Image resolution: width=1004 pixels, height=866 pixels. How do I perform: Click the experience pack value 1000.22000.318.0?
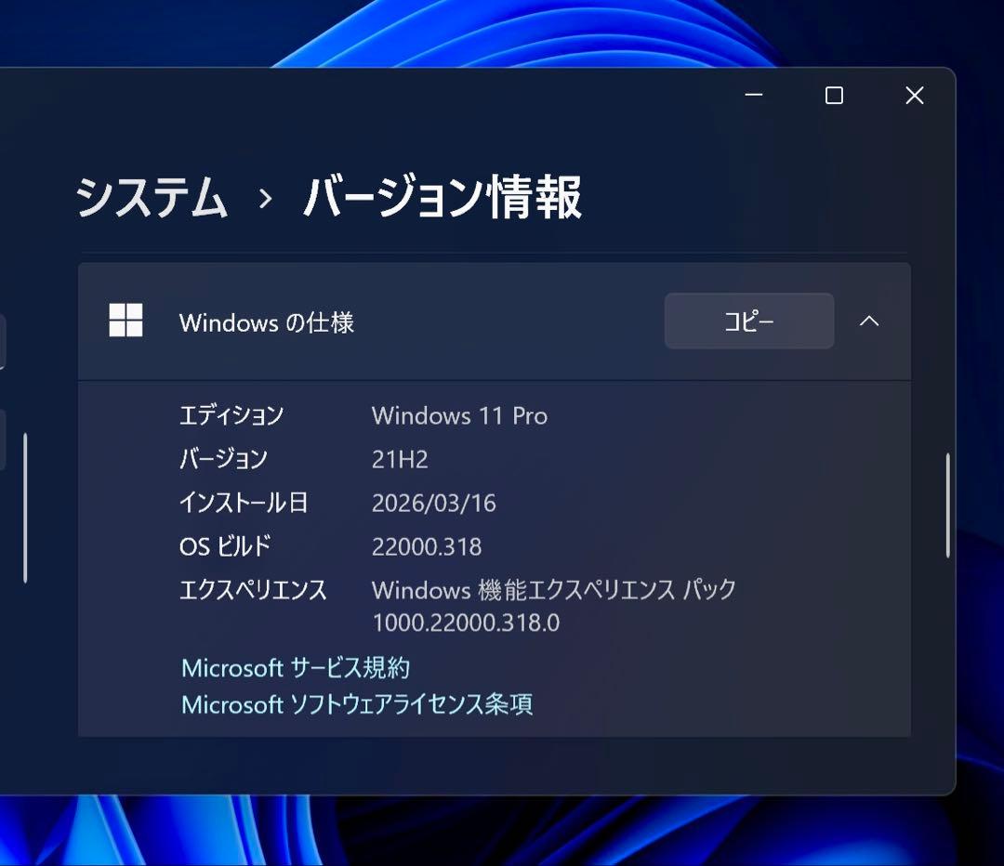pyautogui.click(x=466, y=623)
